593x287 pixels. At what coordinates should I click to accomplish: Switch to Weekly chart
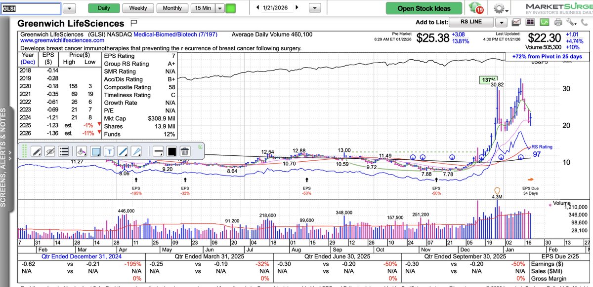click(138, 8)
